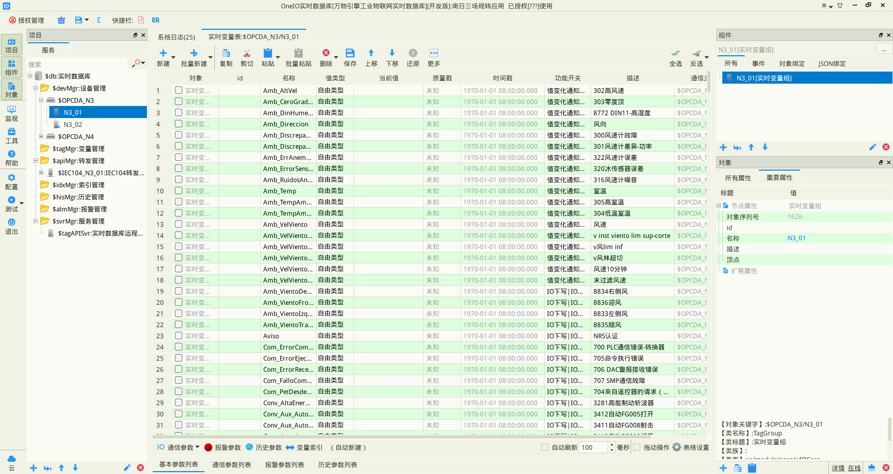Tick checkbox for row Amb_AltVel

179,90
